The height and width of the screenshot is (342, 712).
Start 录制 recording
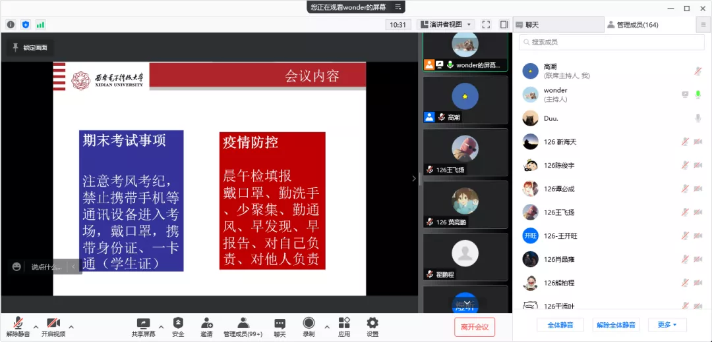[309, 323]
